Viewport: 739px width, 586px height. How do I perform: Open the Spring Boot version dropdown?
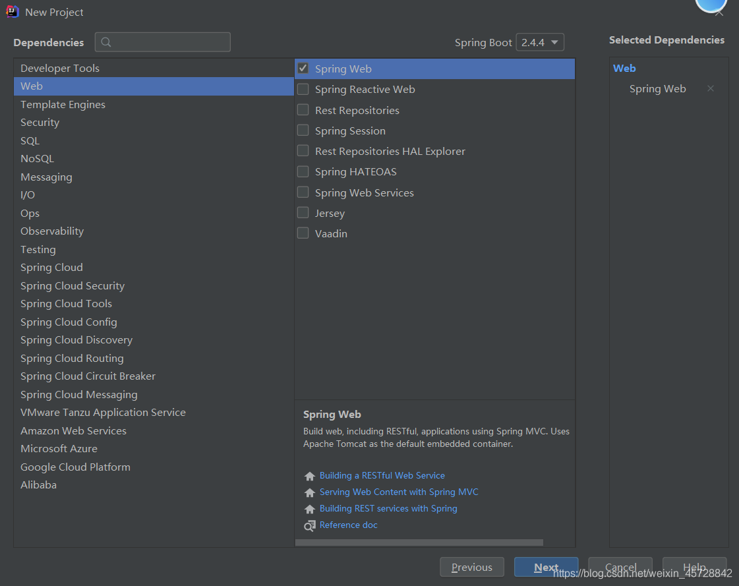coord(540,42)
